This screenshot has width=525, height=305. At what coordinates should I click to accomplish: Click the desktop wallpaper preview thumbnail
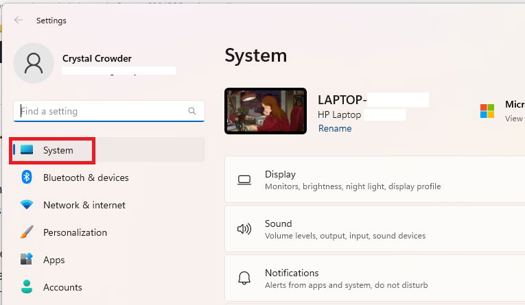266,111
